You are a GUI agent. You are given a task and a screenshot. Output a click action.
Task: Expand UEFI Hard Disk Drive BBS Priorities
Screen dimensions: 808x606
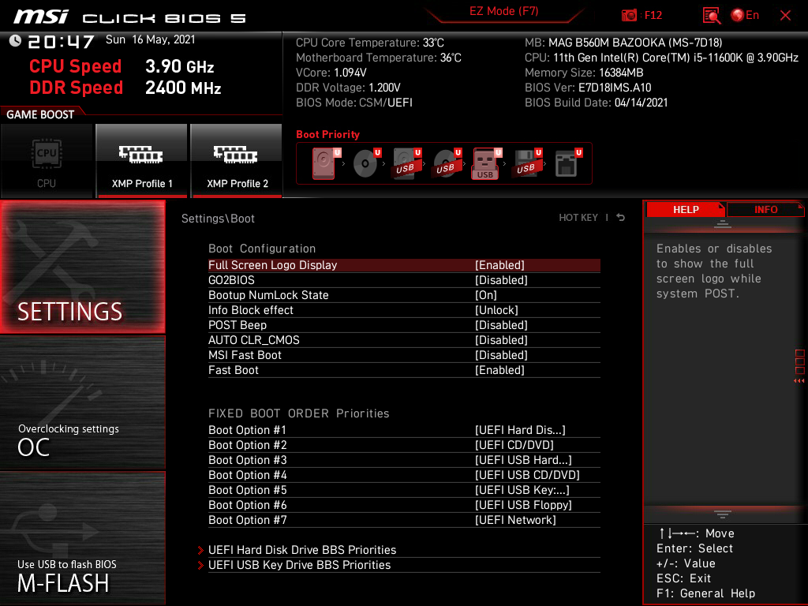(399, 549)
